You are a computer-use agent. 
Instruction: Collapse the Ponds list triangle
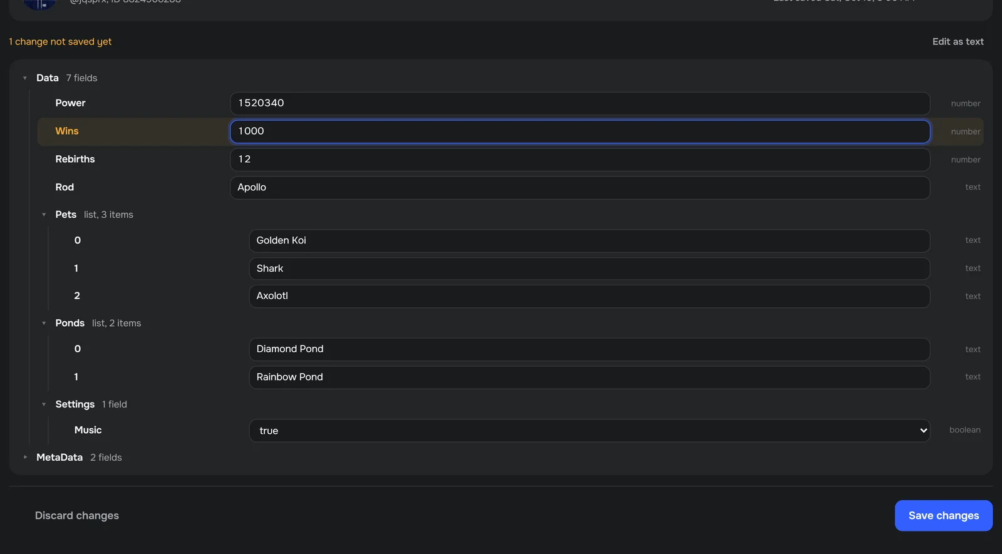point(44,324)
